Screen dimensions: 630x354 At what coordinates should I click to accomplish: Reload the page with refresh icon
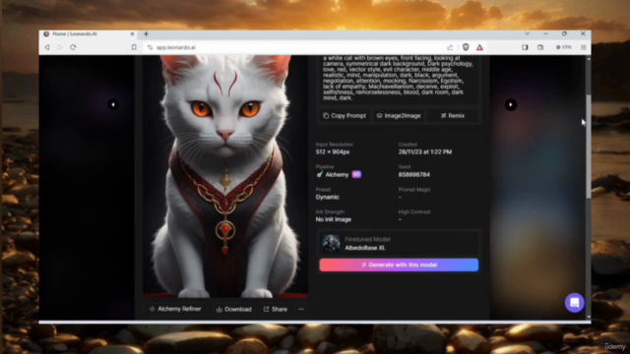73,47
